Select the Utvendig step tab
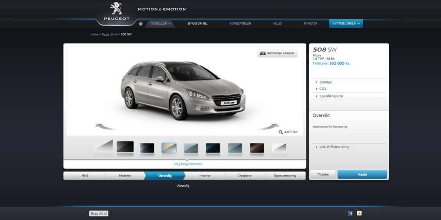This screenshot has height=220, width=441. tap(165, 176)
